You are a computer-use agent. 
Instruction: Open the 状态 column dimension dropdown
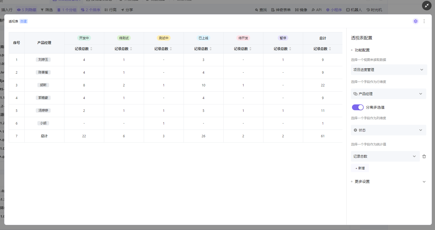[388, 130]
